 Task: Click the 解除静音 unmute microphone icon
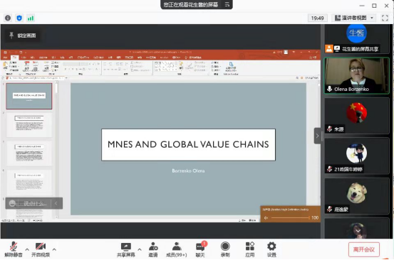(x=14, y=247)
